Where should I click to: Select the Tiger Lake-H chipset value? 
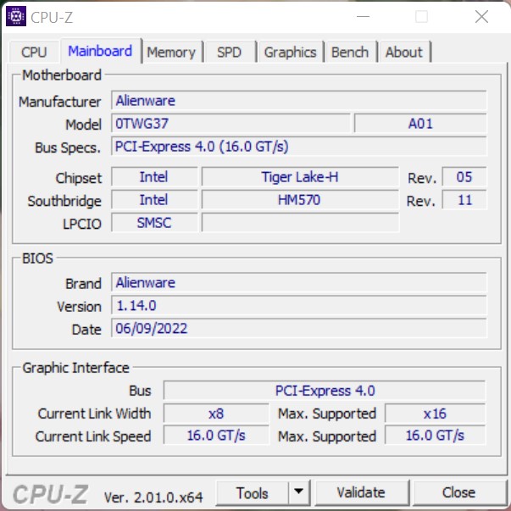pyautogui.click(x=300, y=177)
